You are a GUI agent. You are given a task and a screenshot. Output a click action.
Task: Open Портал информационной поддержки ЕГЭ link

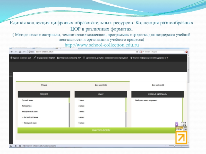pyautogui.click(x=149, y=58)
